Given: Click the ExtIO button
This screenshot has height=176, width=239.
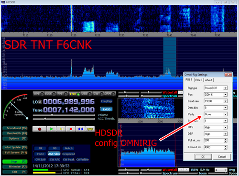Looking at the screenshot, I should [107, 109].
